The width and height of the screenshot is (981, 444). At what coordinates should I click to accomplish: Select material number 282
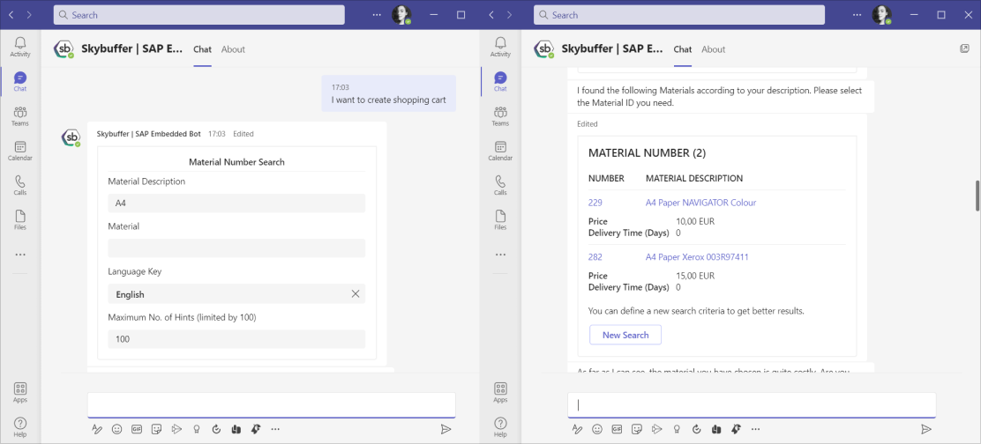point(595,256)
